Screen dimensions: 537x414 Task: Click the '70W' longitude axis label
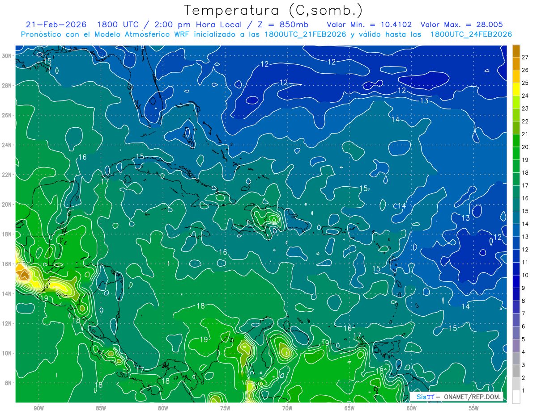pos(287,408)
